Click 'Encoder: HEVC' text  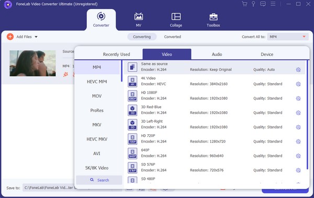click(153, 84)
